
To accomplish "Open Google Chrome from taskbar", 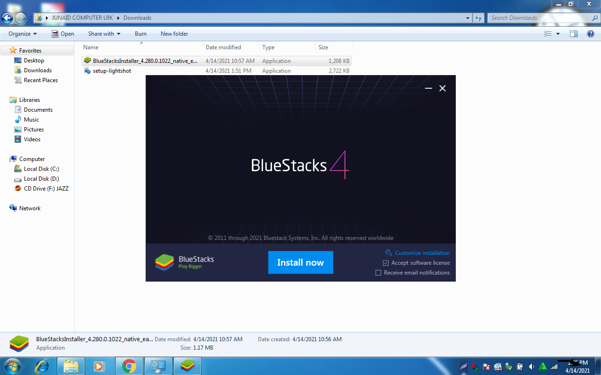I will click(x=129, y=366).
